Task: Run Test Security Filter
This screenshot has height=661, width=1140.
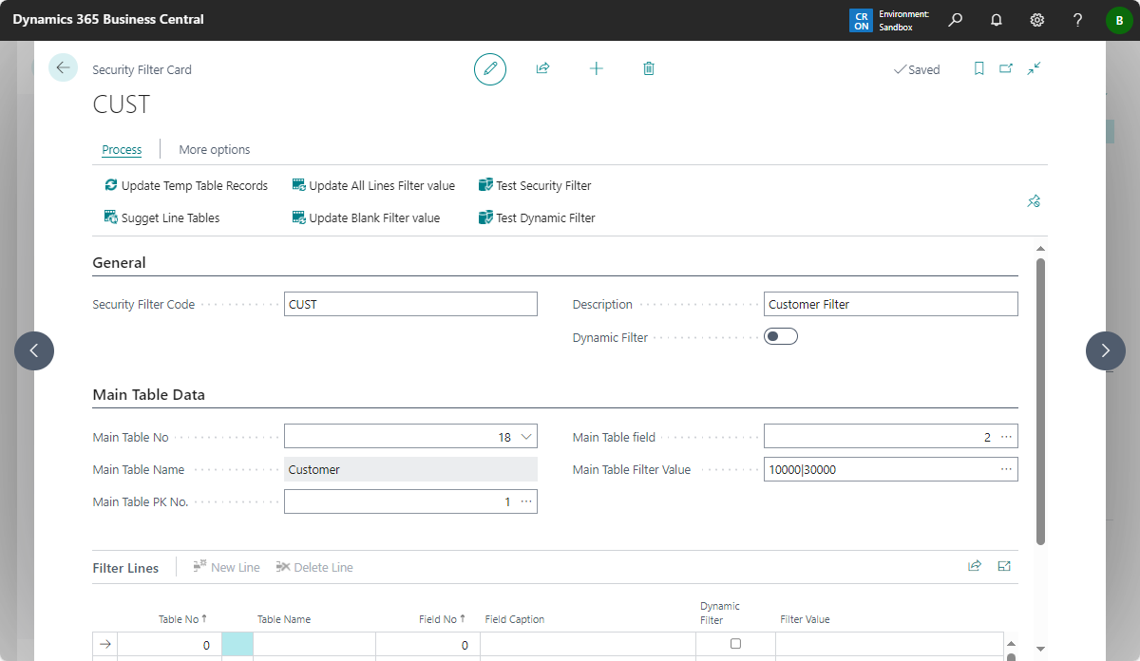Action: 535,185
